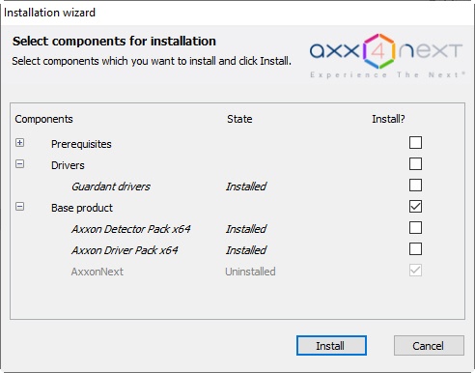The image size is (475, 373).
Task: Tick Axxon Detector Pack x64 checkbox
Action: pos(415,227)
